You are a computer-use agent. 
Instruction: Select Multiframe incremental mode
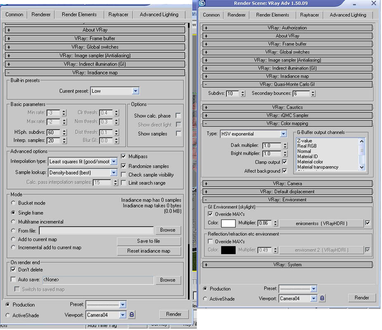point(13,222)
